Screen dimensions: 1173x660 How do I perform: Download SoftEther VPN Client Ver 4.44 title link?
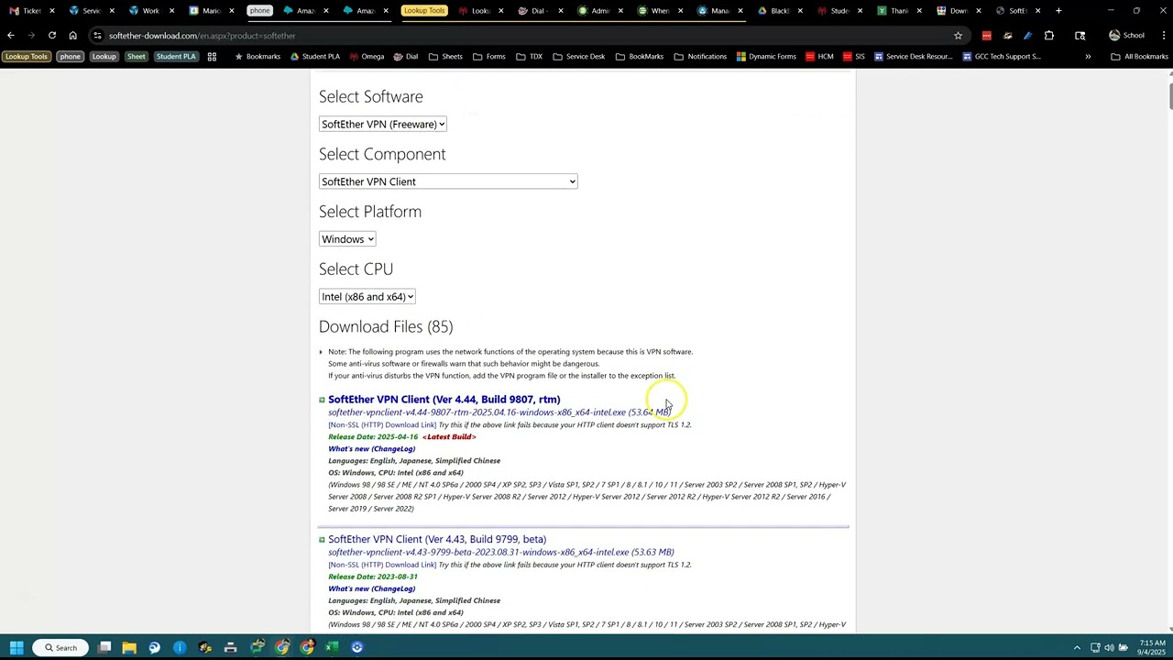click(x=444, y=400)
